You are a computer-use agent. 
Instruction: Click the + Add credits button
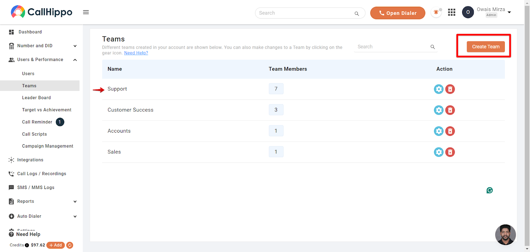pyautogui.click(x=56, y=245)
